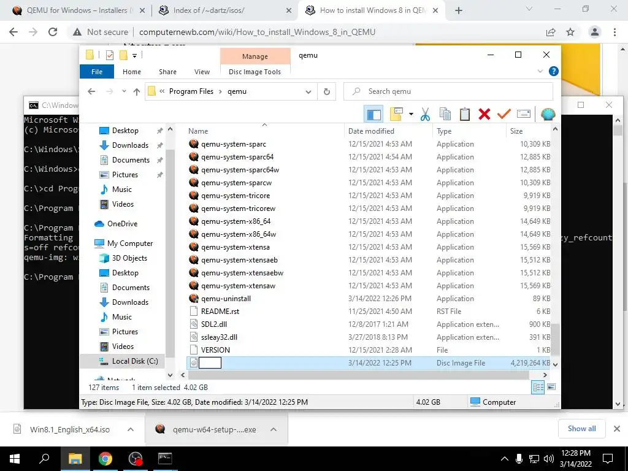Image resolution: width=628 pixels, height=471 pixels.
Task: Toggle the navigation pane layout icon
Action: (373, 114)
